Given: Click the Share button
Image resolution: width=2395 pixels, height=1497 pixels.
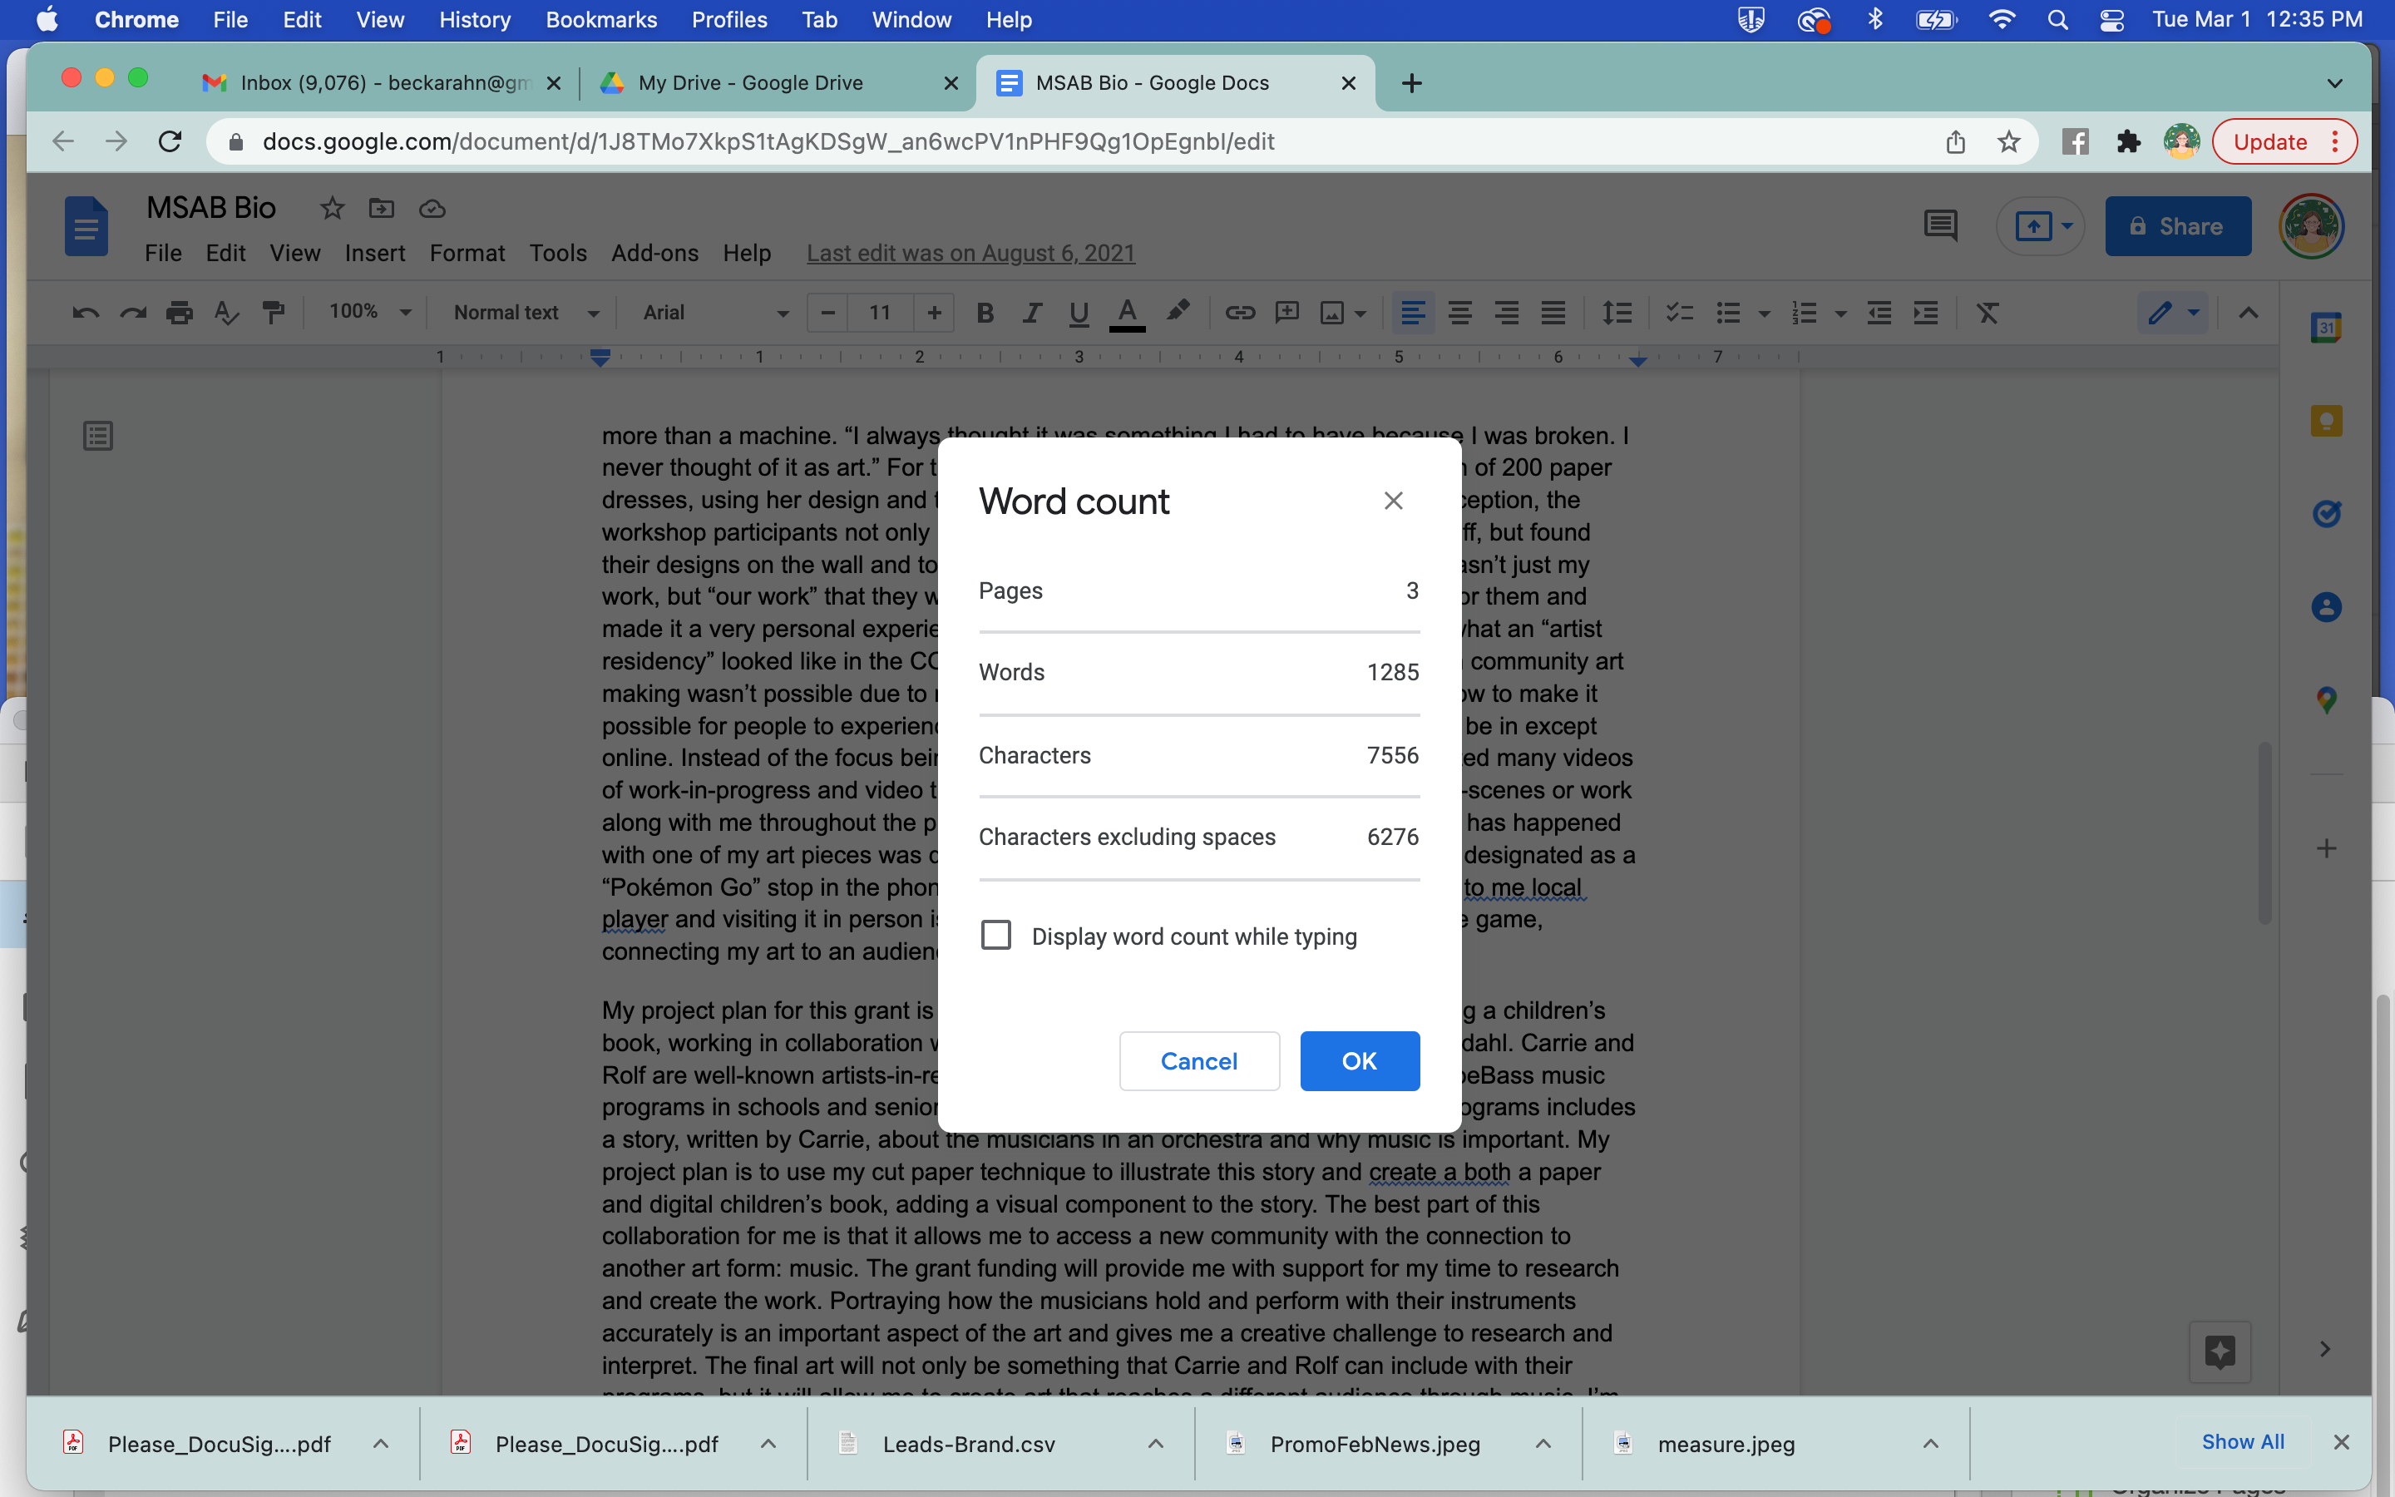Looking at the screenshot, I should coord(2177,225).
